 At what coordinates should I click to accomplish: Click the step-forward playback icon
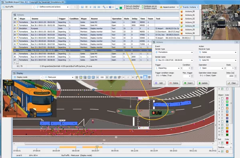[x=94, y=7]
